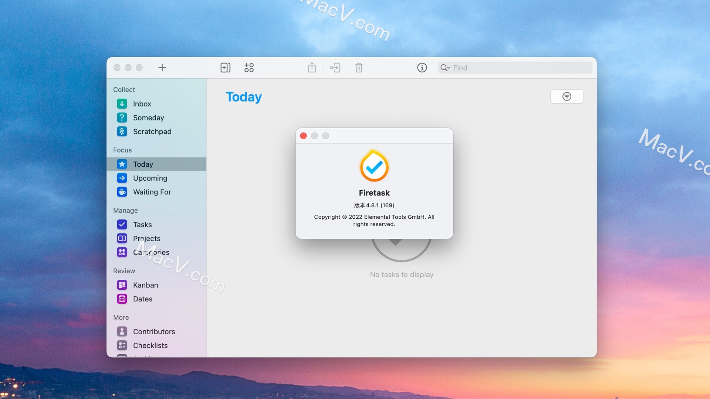Close the Firetask about dialog
Screen dimensions: 710x399
[303, 136]
